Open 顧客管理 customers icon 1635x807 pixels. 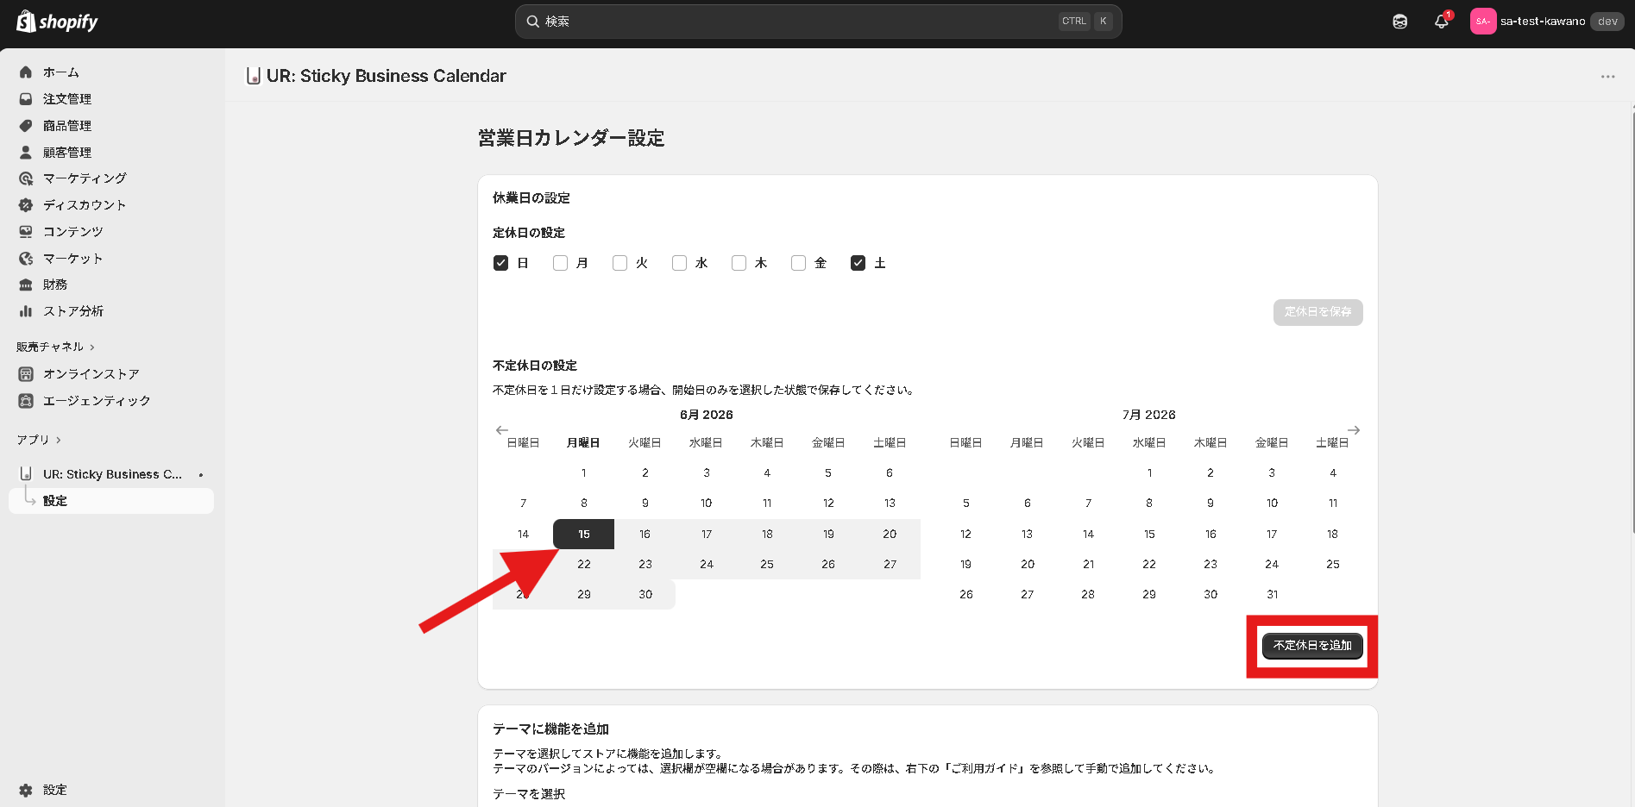(26, 153)
